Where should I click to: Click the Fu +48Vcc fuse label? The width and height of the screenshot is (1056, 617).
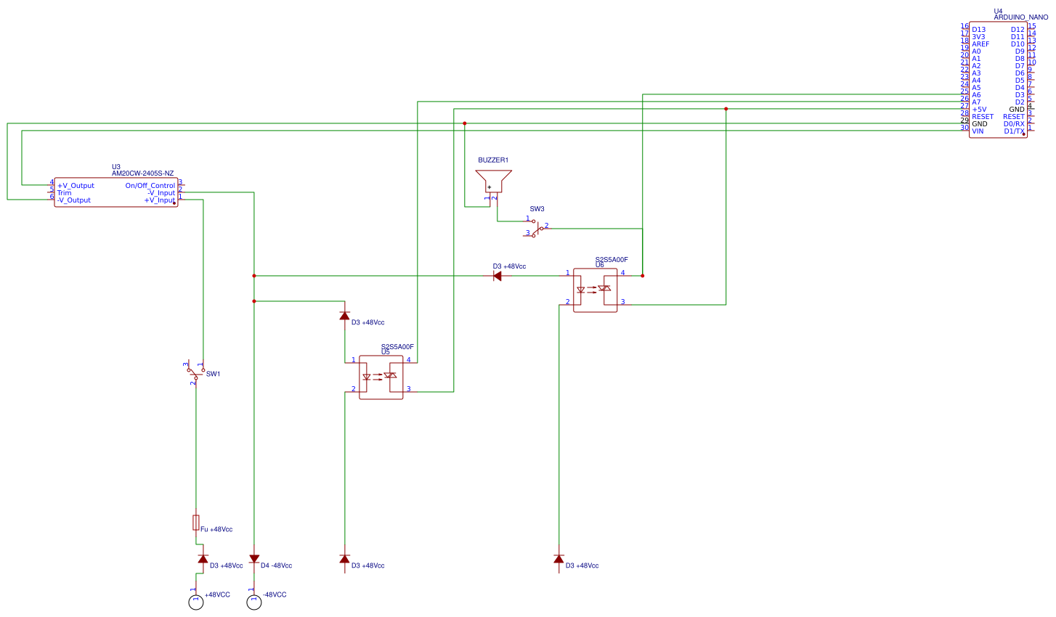(x=216, y=530)
